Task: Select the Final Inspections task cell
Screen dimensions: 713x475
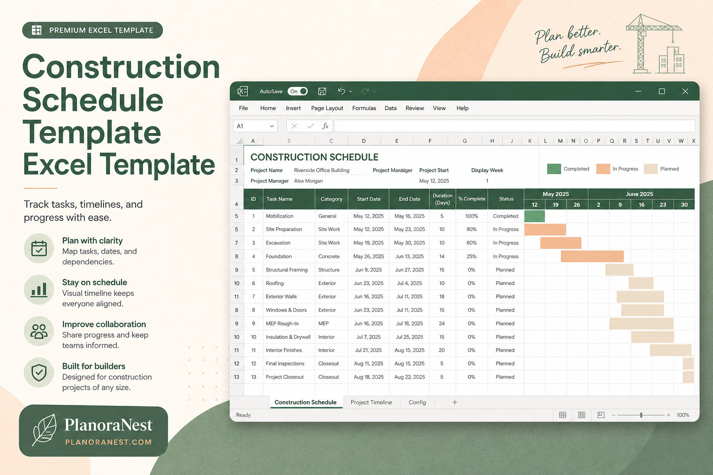Action: click(x=289, y=364)
